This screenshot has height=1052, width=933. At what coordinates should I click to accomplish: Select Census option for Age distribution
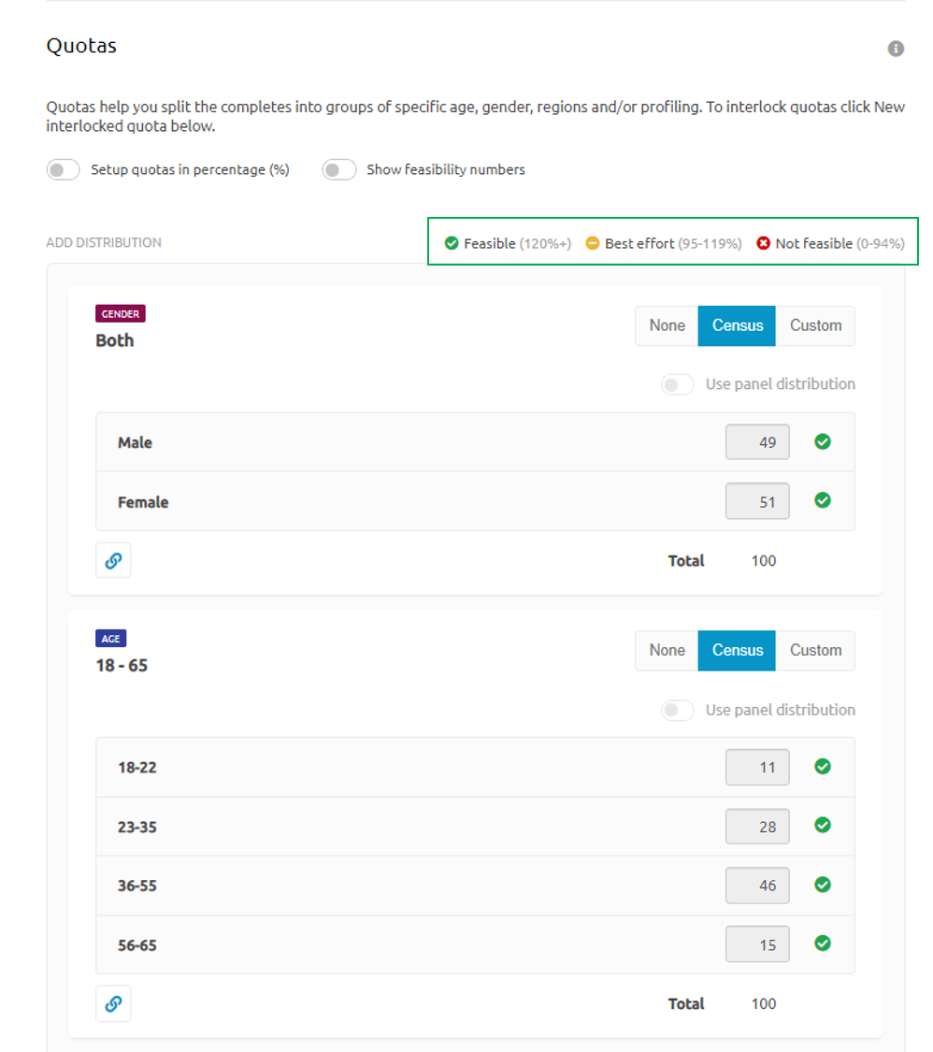tap(737, 650)
